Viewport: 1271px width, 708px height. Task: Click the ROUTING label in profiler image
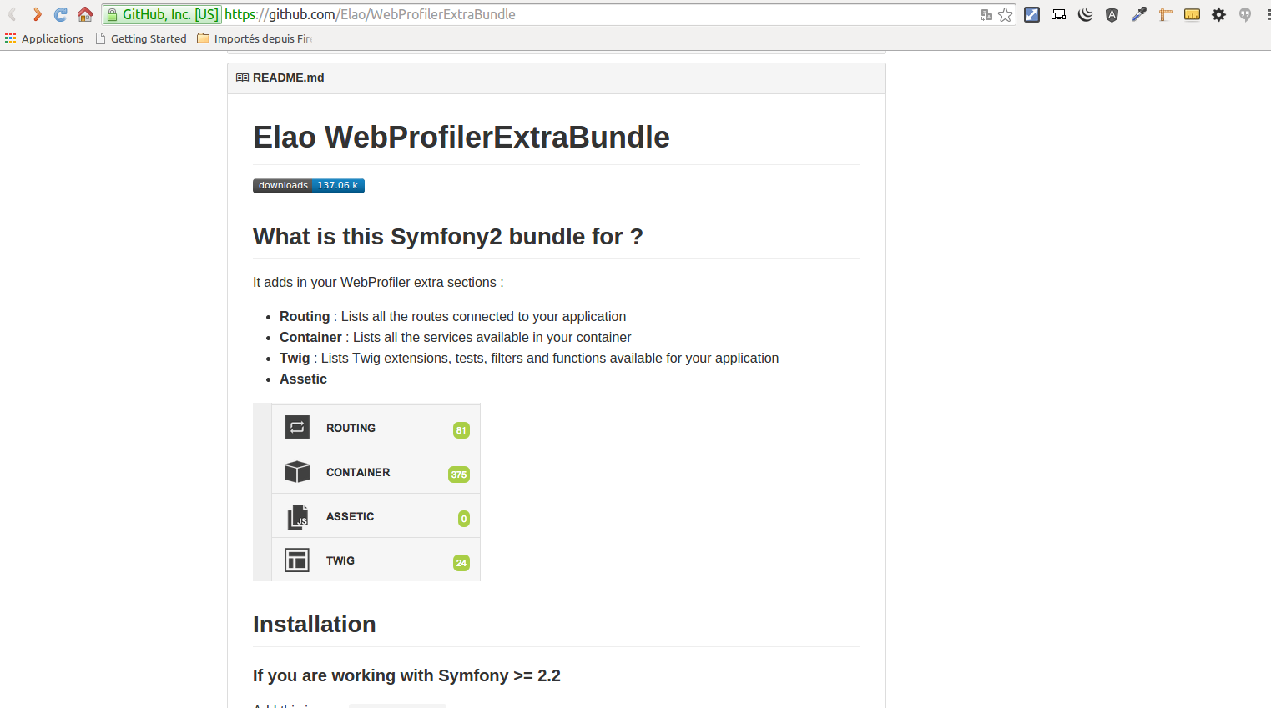pyautogui.click(x=351, y=428)
